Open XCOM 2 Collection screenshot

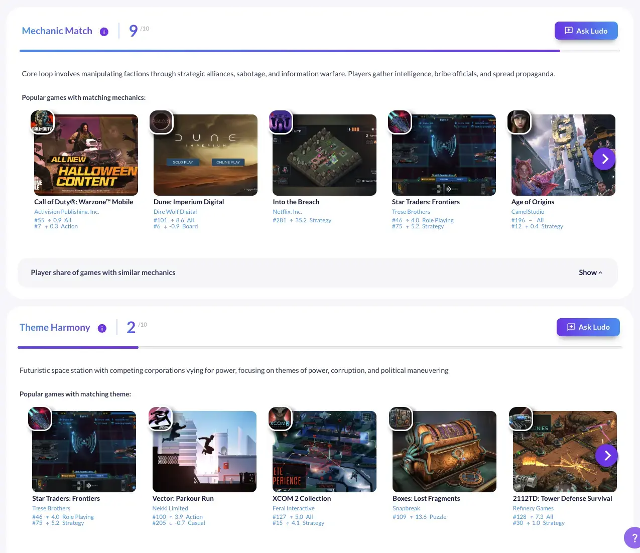point(324,452)
